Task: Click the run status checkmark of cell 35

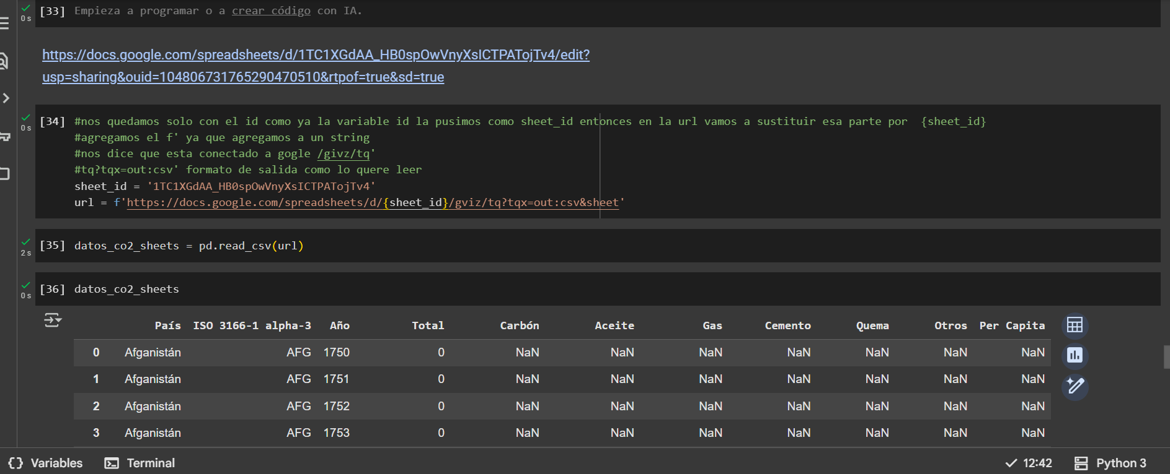Action: (26, 242)
